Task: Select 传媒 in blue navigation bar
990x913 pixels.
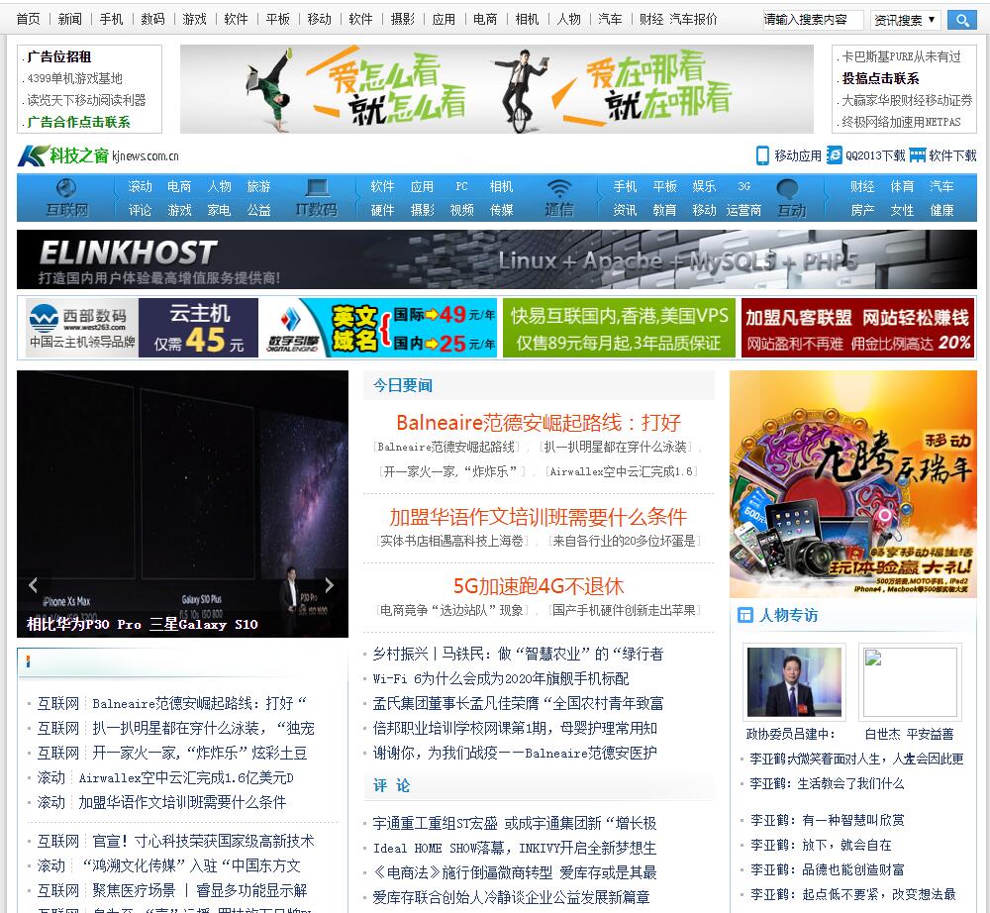Action: [x=501, y=210]
